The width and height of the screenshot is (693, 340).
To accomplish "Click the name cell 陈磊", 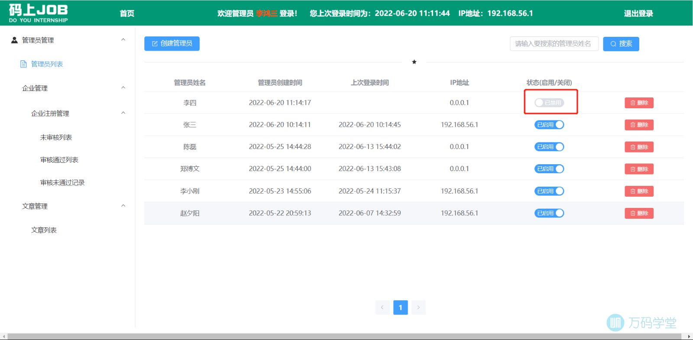I will coord(190,147).
